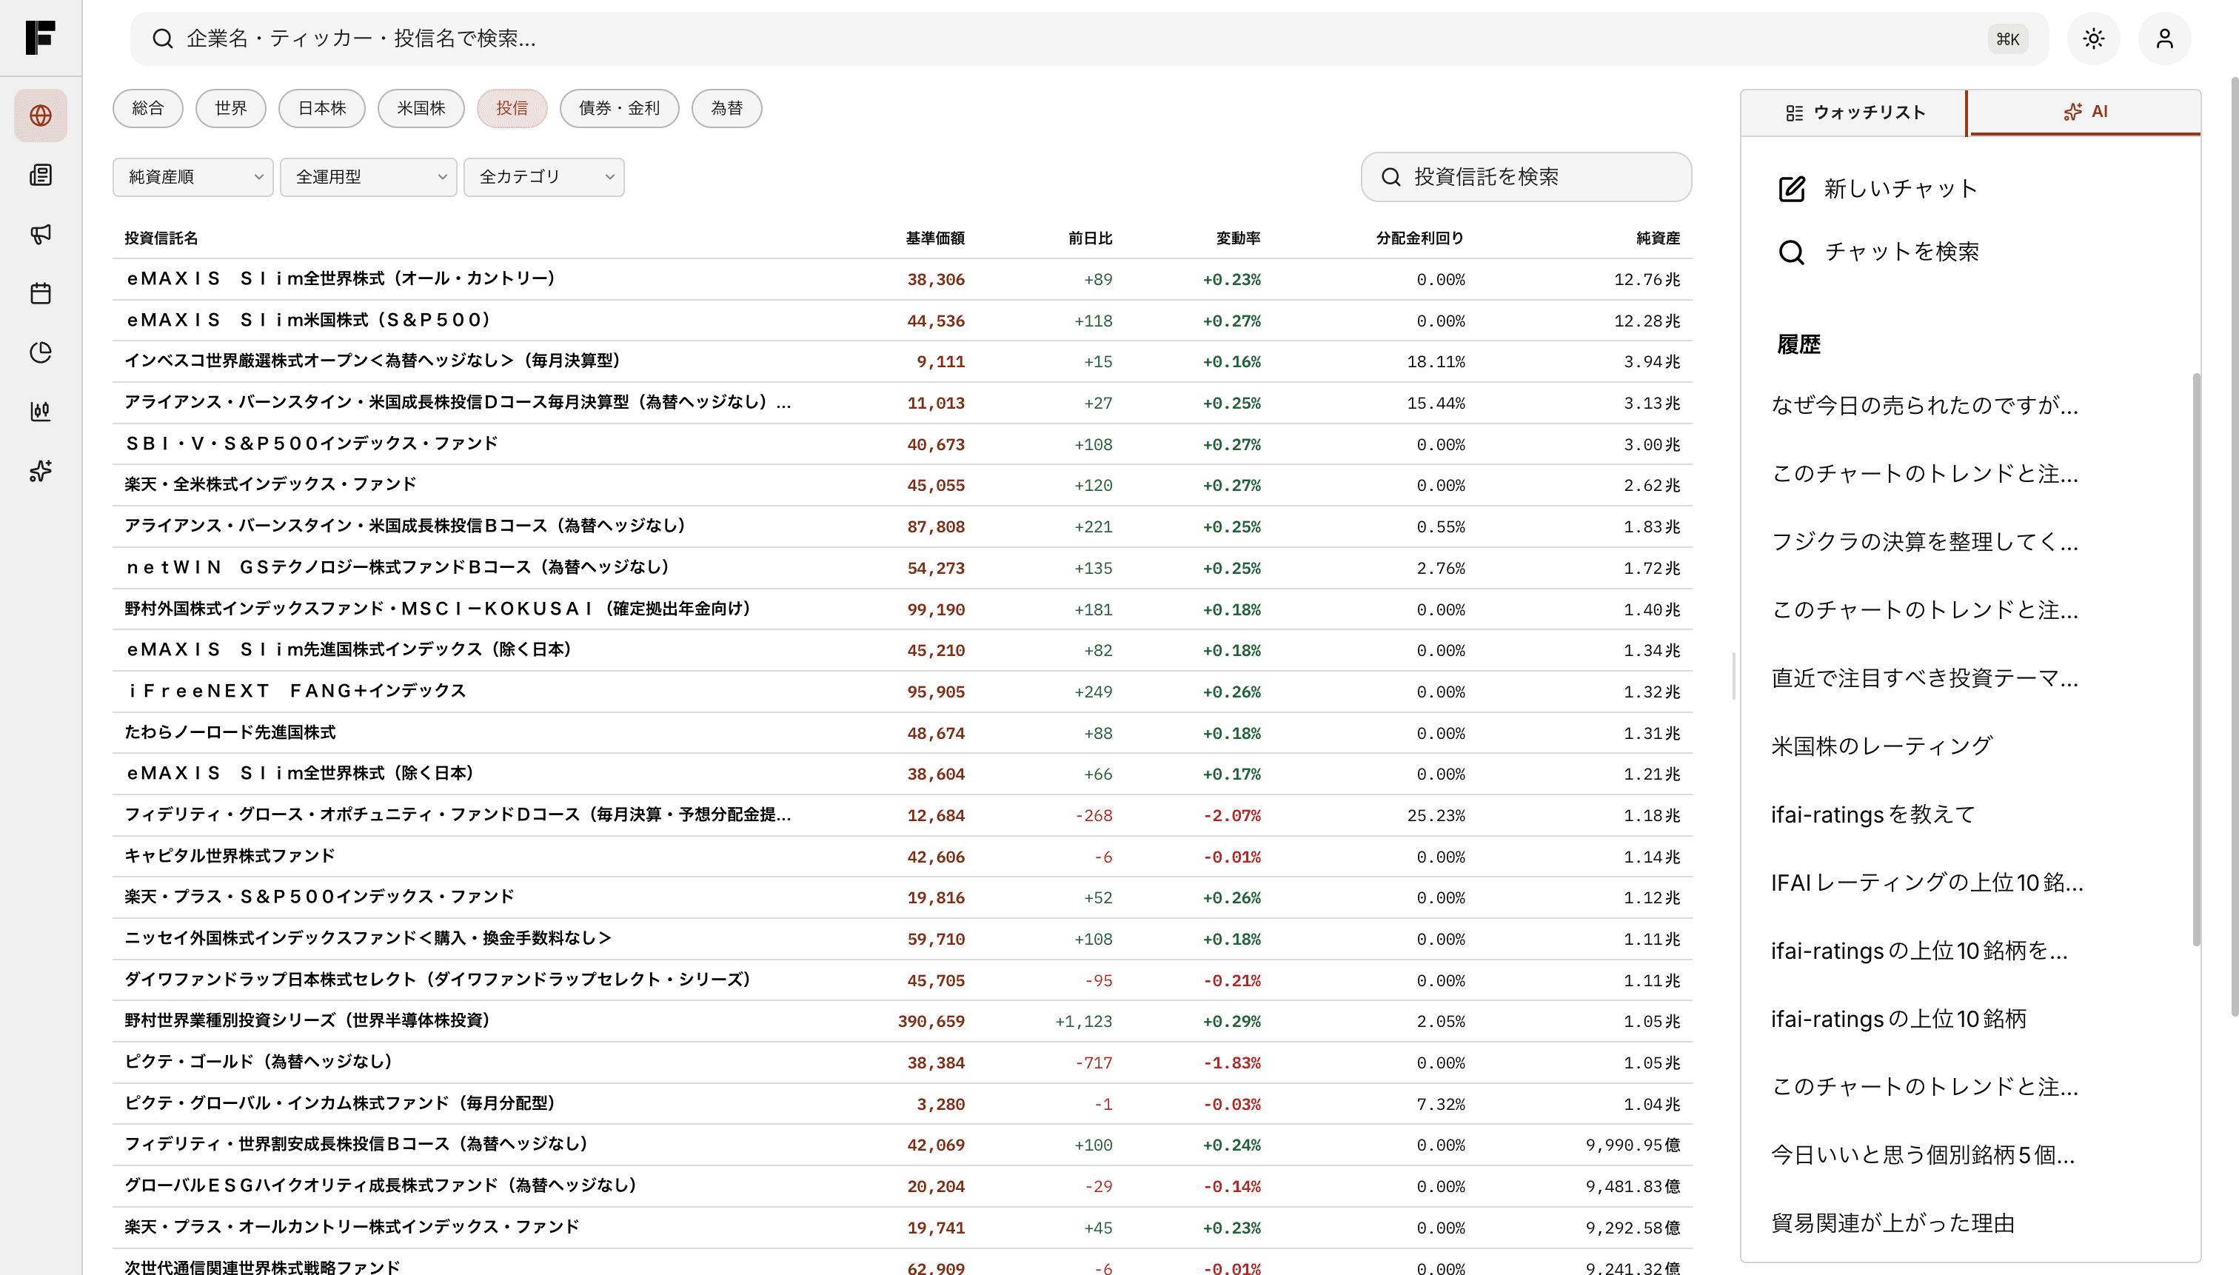The width and height of the screenshot is (2239, 1275).
Task: Click the F logo in the sidebar
Action: (x=40, y=38)
